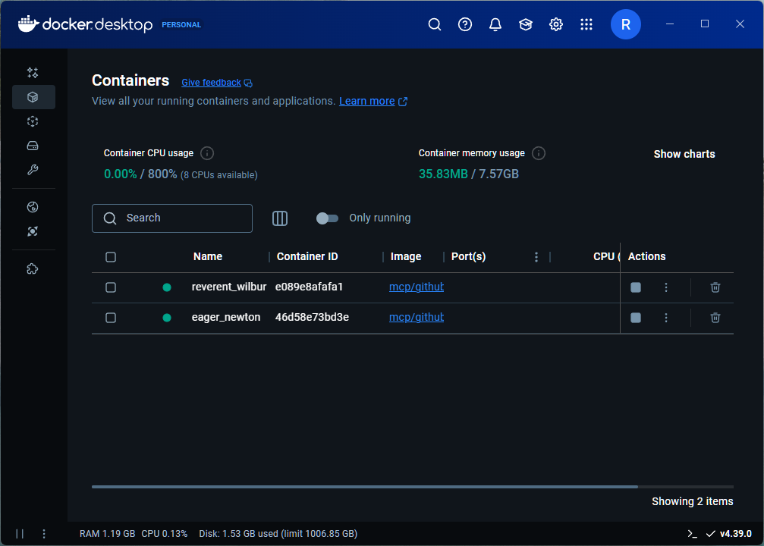764x546 pixels.
Task: Open Docker Hub from the sidebar
Action: click(33, 206)
